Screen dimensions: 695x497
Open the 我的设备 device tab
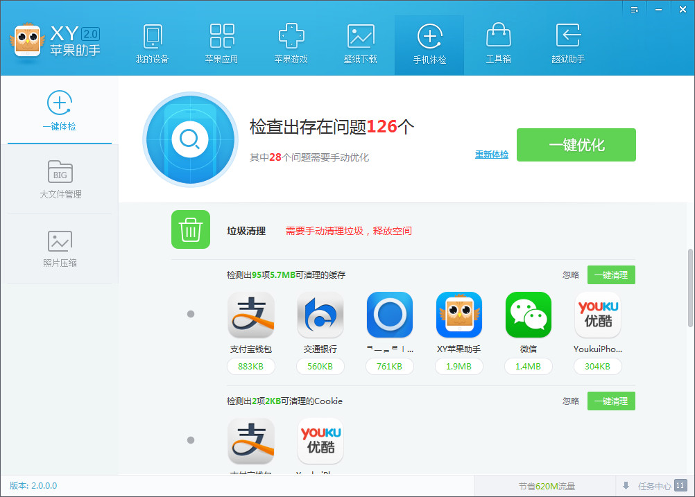point(152,44)
